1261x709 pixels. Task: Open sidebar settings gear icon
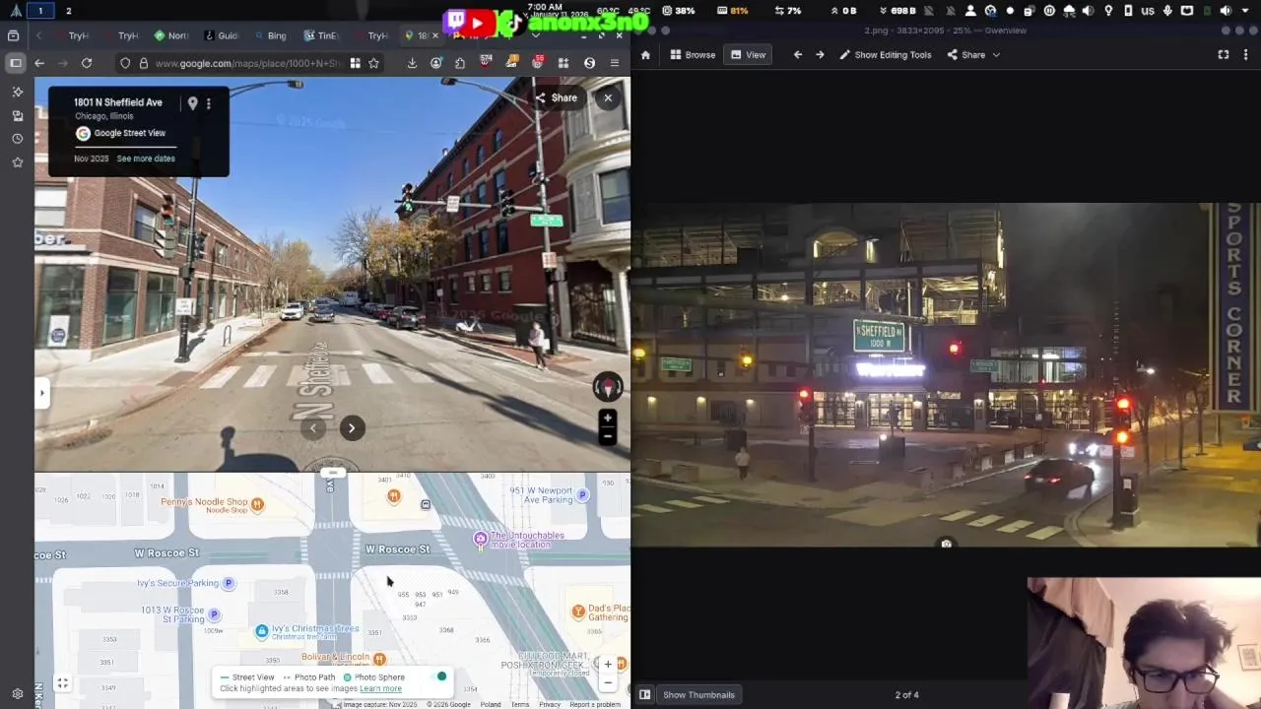pos(17,694)
